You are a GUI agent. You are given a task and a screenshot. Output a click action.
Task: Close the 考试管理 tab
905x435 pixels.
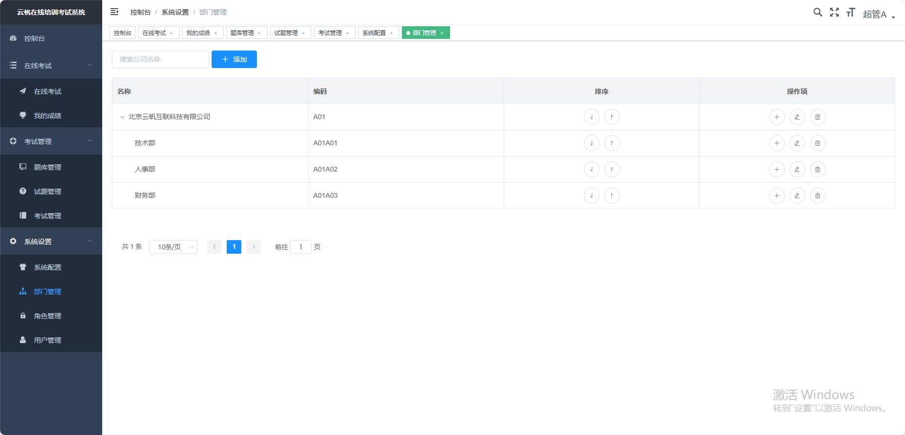pos(347,33)
